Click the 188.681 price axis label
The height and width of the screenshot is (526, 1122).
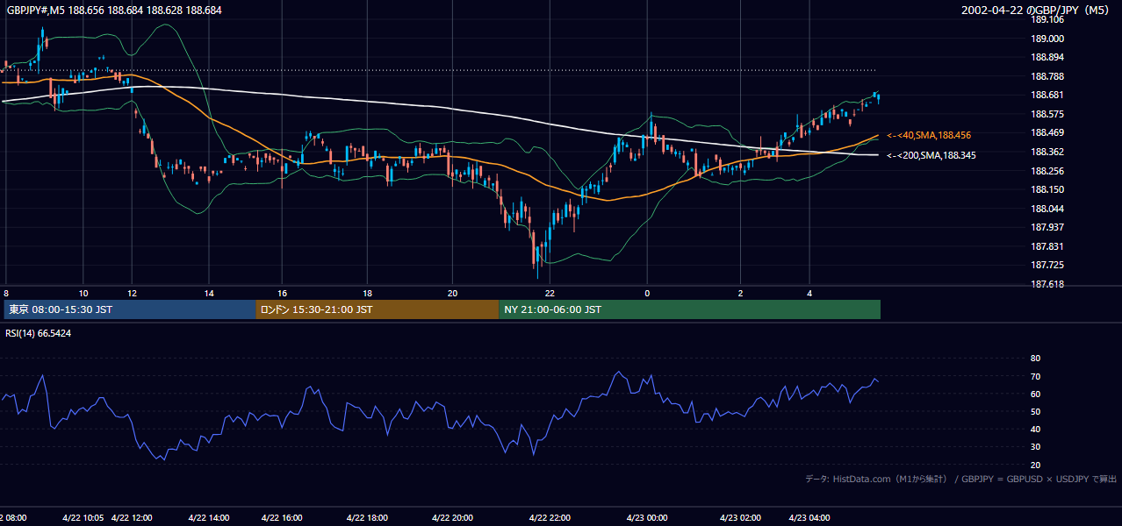tap(1046, 96)
